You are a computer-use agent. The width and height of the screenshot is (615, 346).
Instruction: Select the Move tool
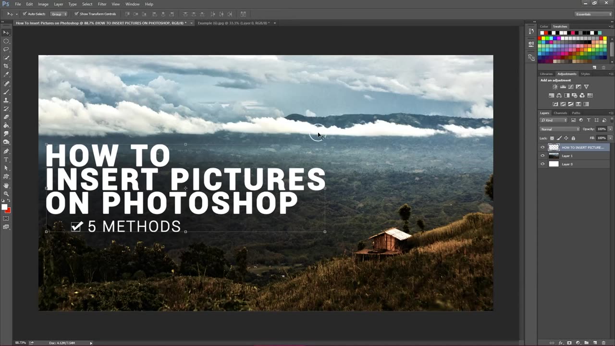[6, 32]
